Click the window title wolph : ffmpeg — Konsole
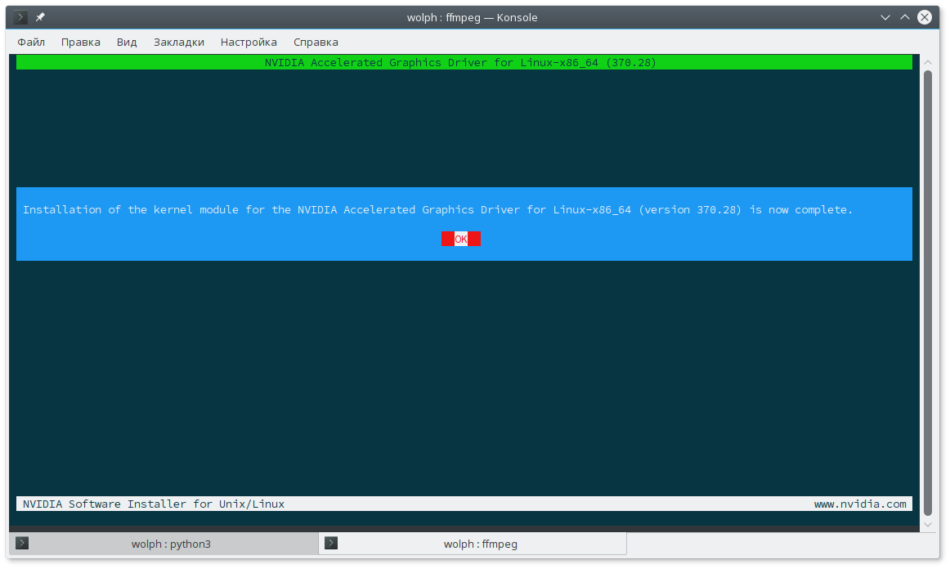Screen dimensions: 950x569 point(472,17)
